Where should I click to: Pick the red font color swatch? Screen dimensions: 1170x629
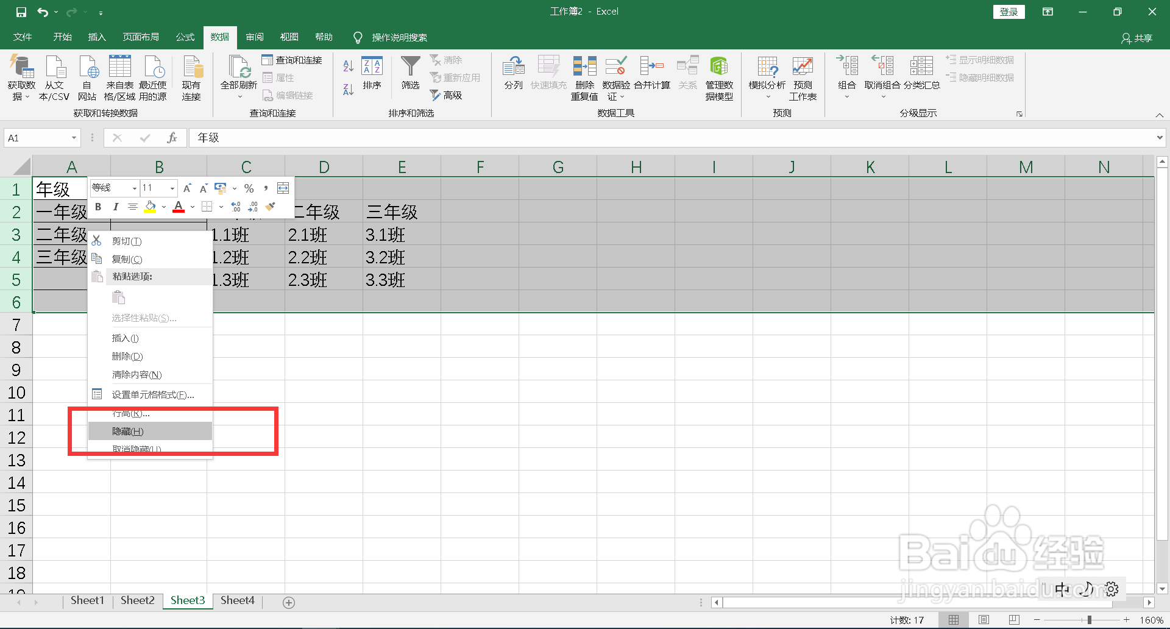pyautogui.click(x=178, y=207)
